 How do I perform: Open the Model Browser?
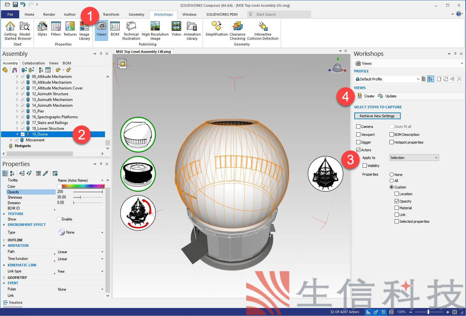(25, 31)
